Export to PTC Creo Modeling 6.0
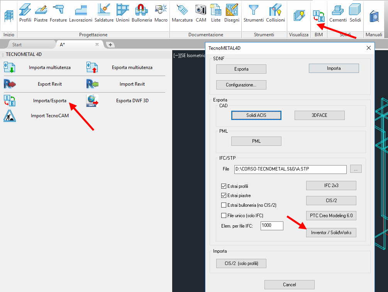This screenshot has width=388, height=292. click(x=331, y=216)
